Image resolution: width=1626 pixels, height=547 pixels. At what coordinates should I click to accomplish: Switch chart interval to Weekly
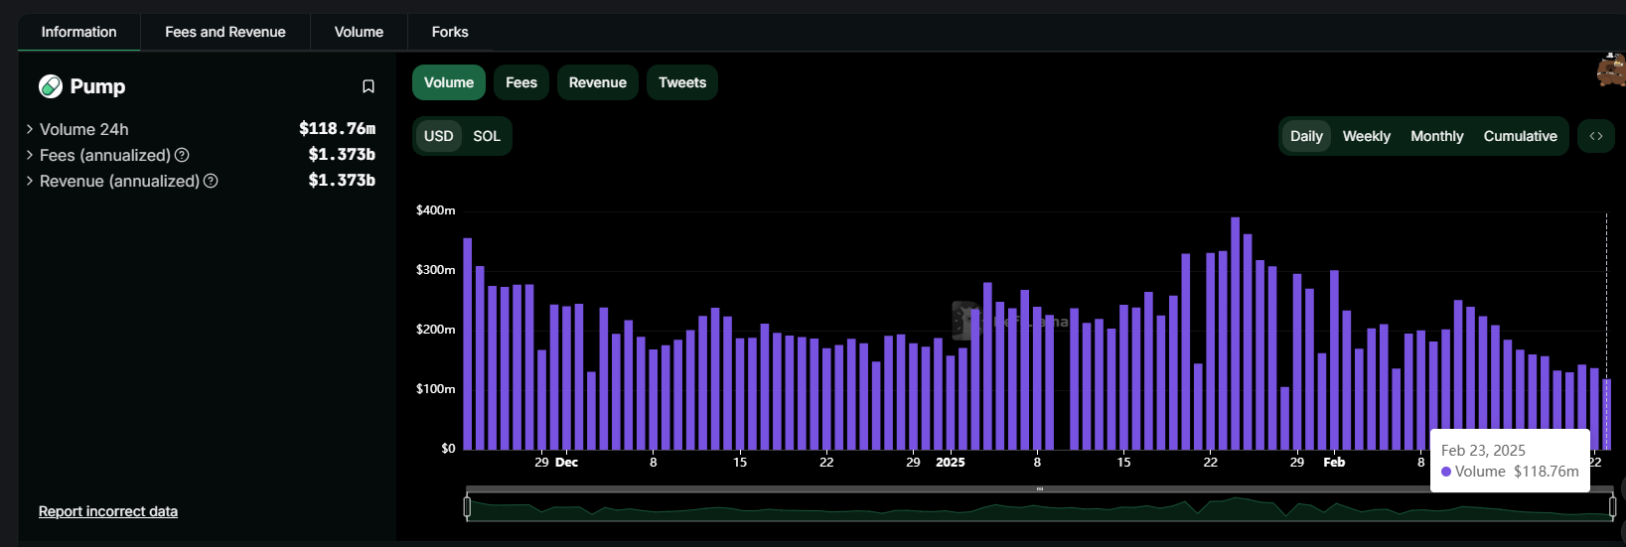click(x=1366, y=136)
